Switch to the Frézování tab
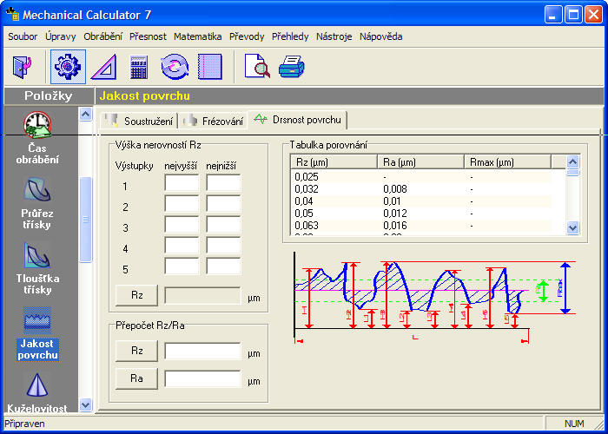 click(213, 121)
